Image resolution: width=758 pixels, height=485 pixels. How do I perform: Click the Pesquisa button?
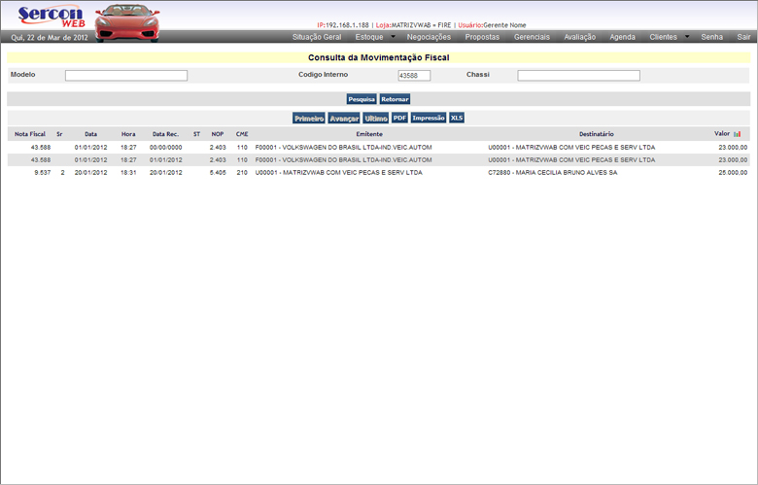coord(362,99)
